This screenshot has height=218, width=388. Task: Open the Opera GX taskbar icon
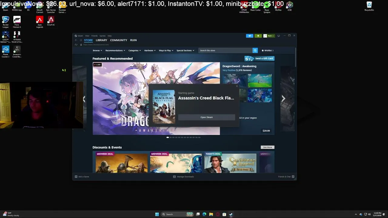click(218, 214)
